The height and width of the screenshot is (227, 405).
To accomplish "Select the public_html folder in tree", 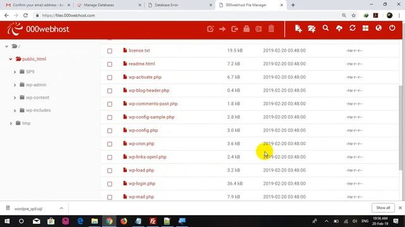I will click(x=34, y=59).
